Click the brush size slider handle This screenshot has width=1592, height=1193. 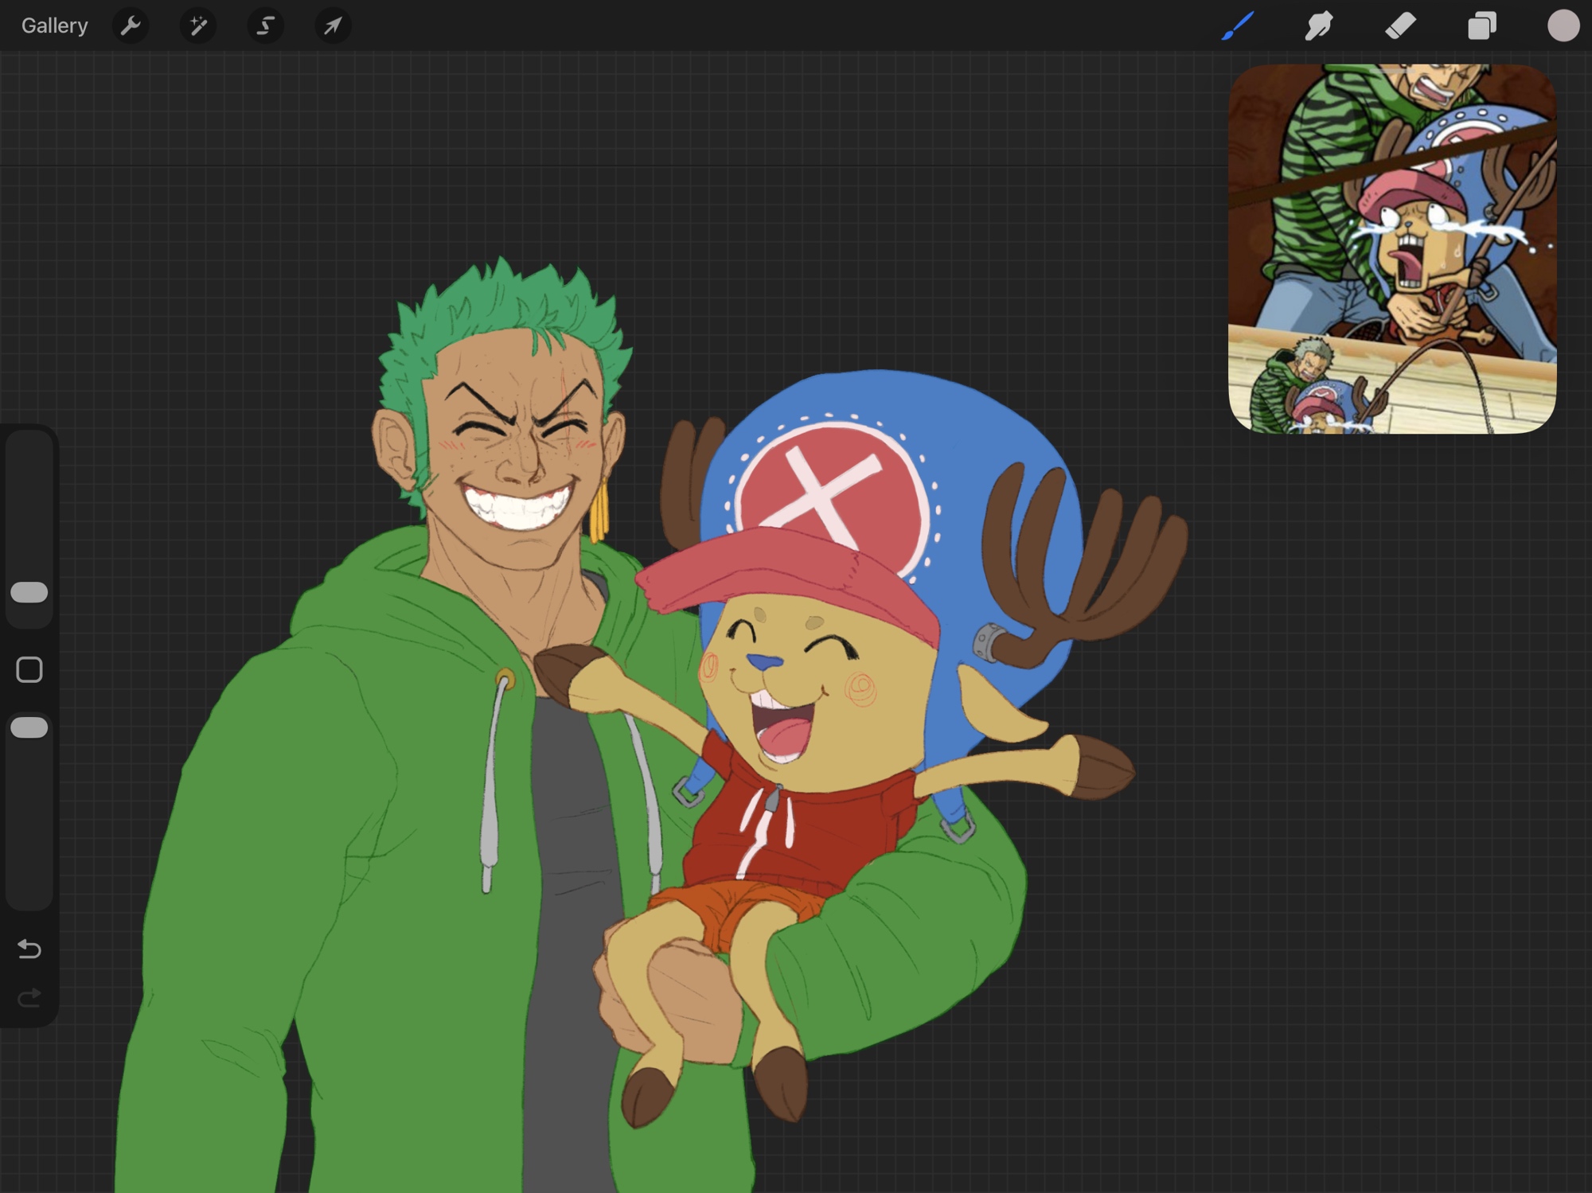[29, 592]
